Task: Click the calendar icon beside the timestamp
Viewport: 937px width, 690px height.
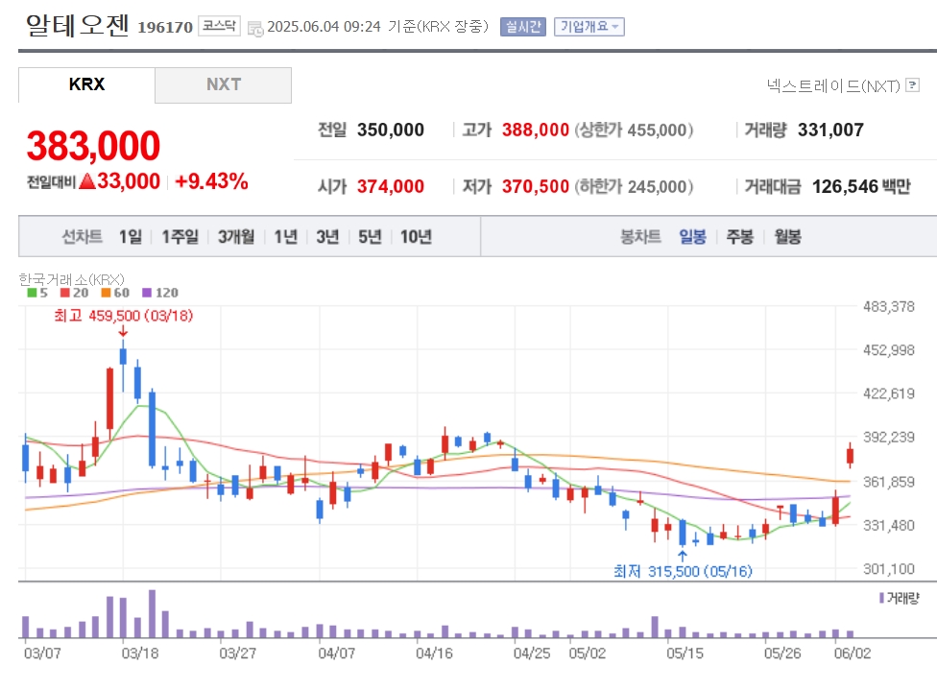Action: tap(255, 28)
